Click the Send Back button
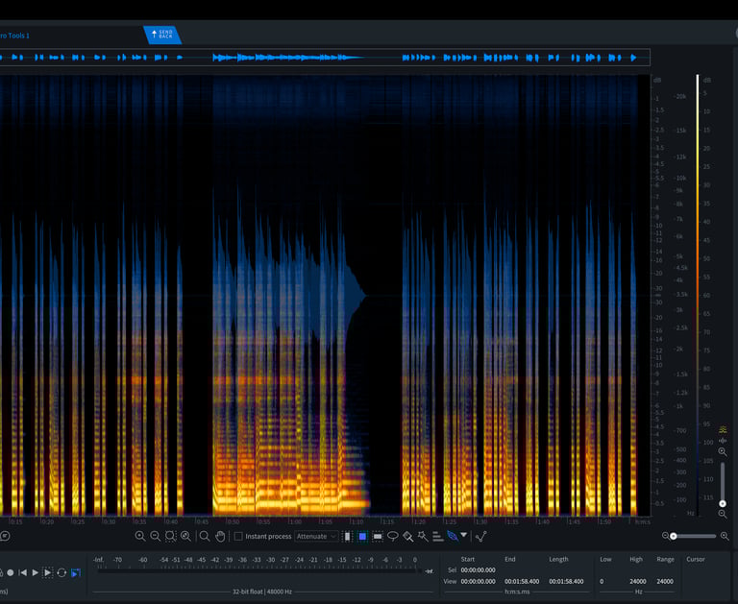 [x=162, y=36]
